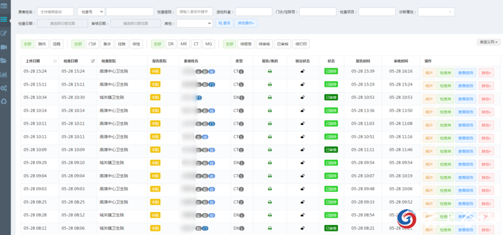The width and height of the screenshot is (503, 235).
Task: Print report for row uploaded 05-28 09:04
Action: tap(270, 176)
